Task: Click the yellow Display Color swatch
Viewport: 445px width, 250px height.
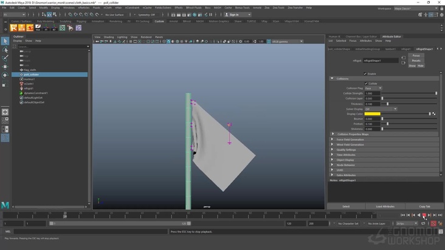Action: 372,113
